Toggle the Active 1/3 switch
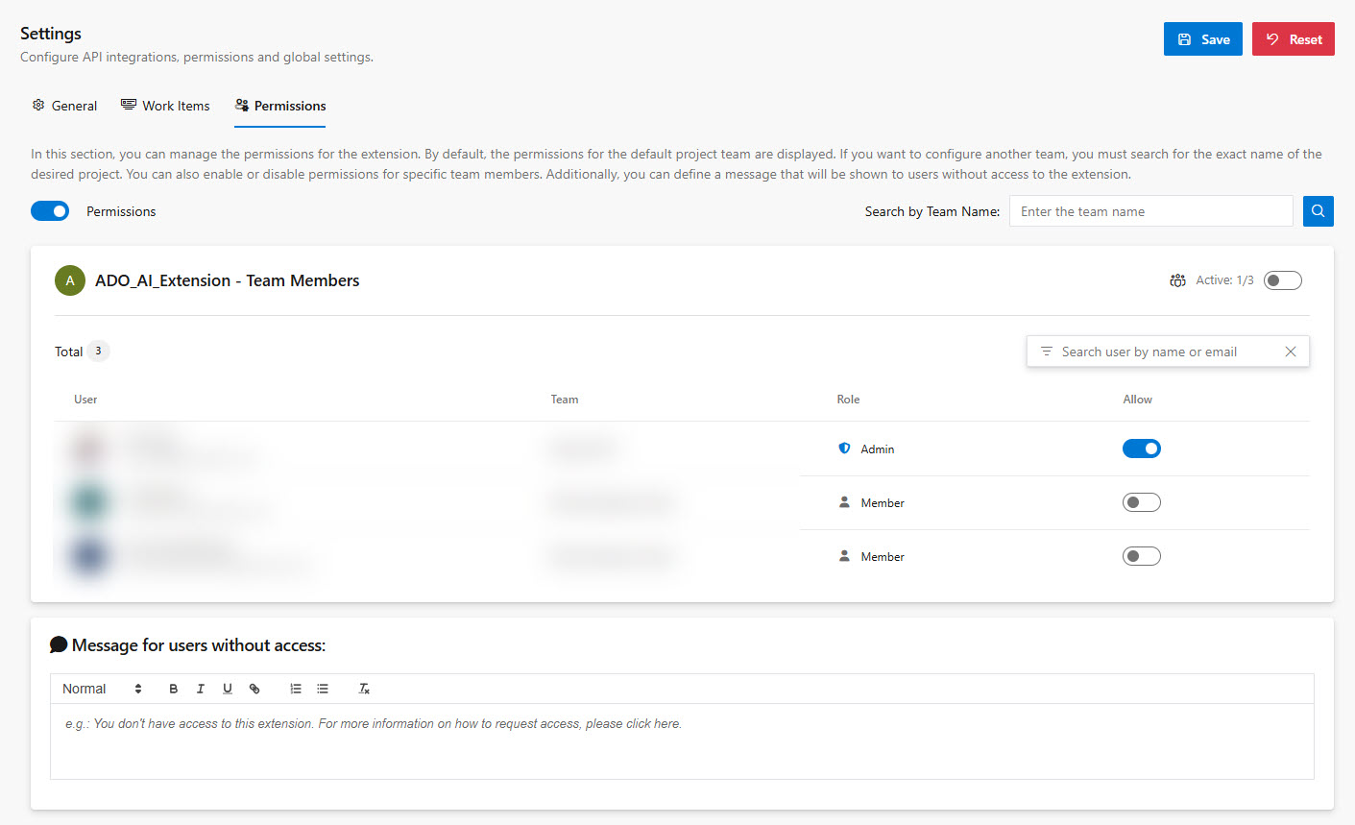This screenshot has height=825, width=1355. point(1282,279)
